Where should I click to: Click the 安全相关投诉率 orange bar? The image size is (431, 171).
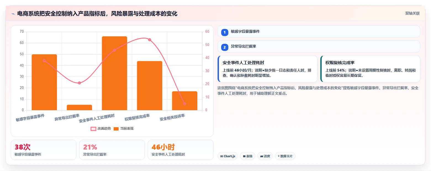(x=185, y=101)
